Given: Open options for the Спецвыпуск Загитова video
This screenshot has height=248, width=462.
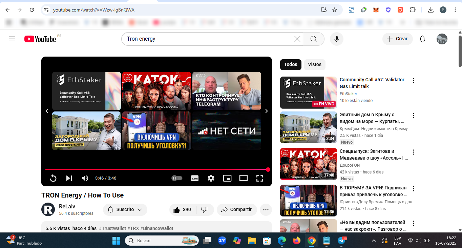Looking at the screenshot, I should [x=413, y=152].
